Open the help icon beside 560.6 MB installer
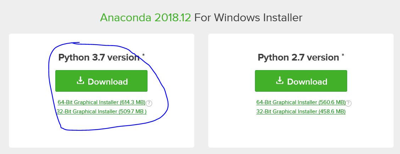 pyautogui.click(x=348, y=103)
